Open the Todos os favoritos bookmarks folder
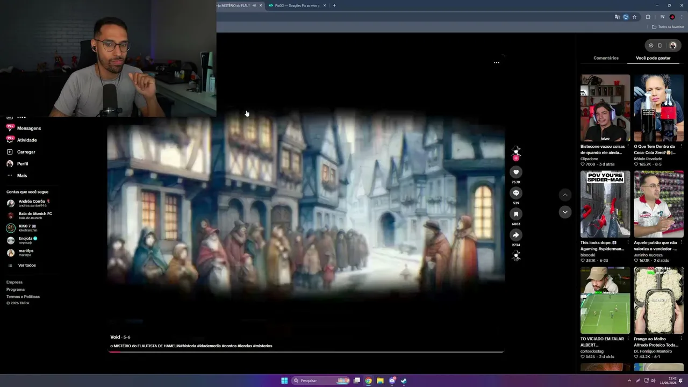Image resolution: width=688 pixels, height=387 pixels. coord(668,27)
